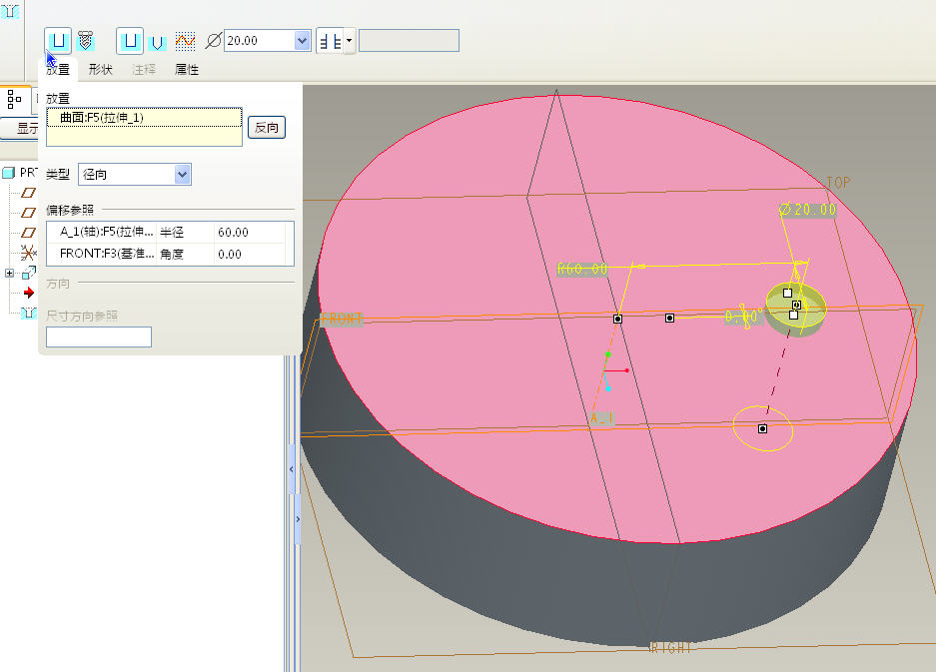The height and width of the screenshot is (672, 936).
Task: Click the greyed depth value field
Action: [x=409, y=41]
